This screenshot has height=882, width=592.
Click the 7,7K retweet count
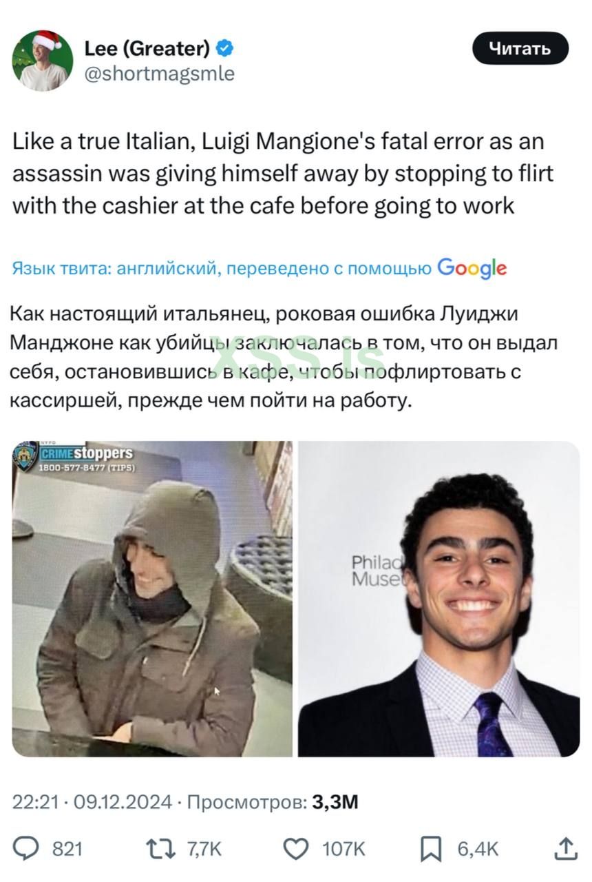[204, 848]
